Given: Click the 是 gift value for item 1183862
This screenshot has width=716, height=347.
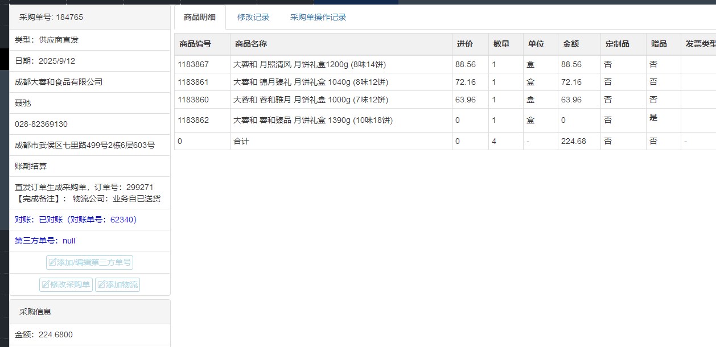Looking at the screenshot, I should pos(653,118).
